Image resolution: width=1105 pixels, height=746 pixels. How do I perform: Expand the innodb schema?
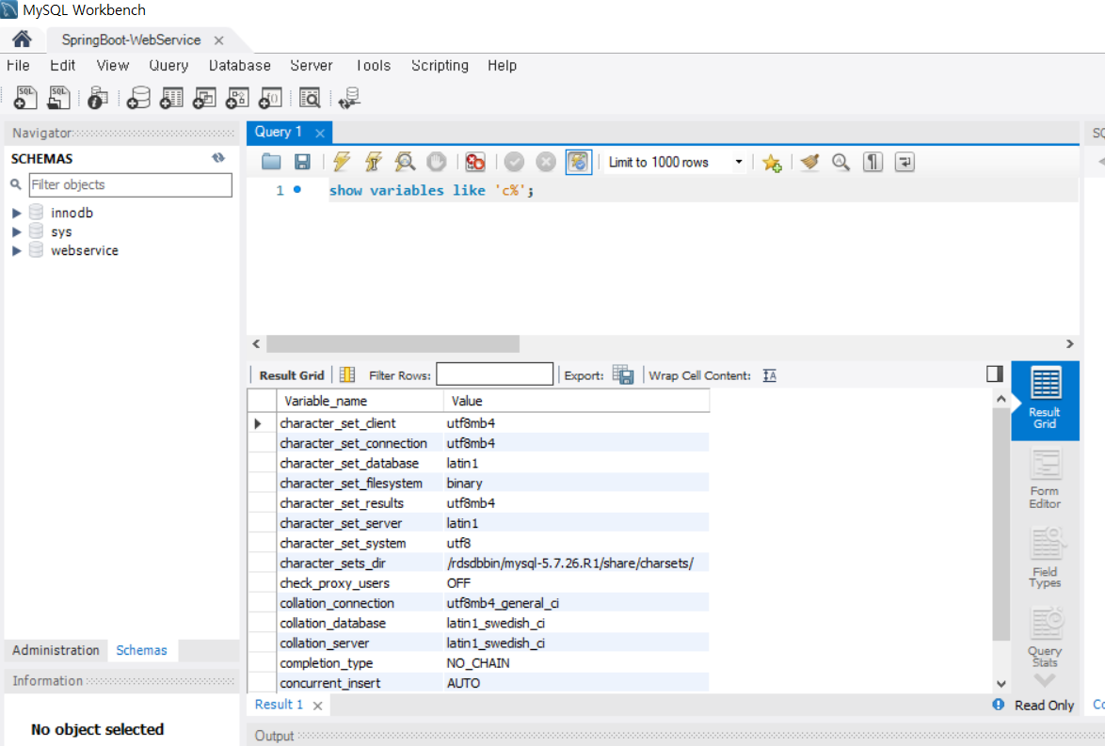point(17,213)
